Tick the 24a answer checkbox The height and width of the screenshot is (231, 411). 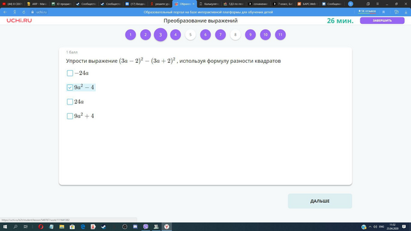click(x=70, y=101)
